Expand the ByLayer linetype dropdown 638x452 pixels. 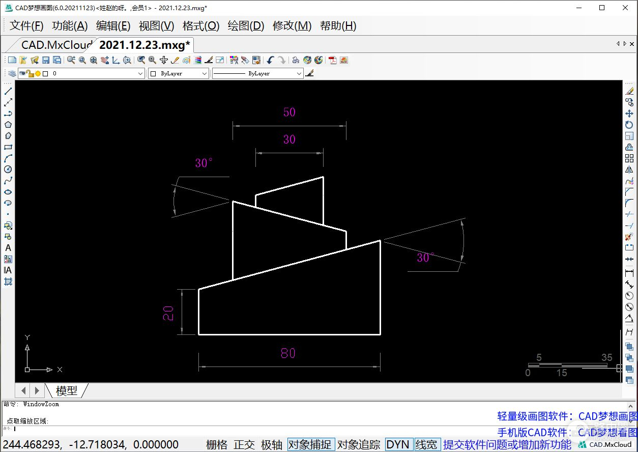(299, 74)
